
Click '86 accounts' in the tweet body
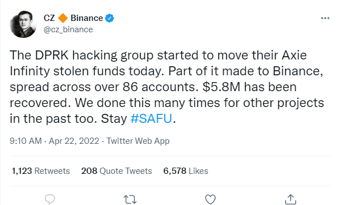(x=160, y=87)
